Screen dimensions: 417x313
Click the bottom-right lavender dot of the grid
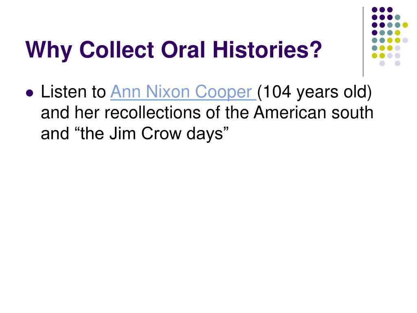coord(397,63)
